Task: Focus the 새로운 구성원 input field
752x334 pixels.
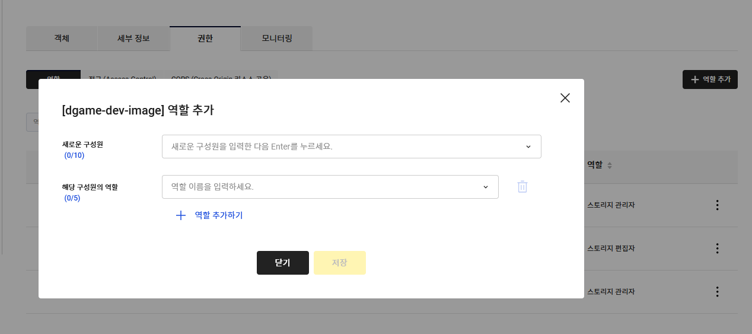Action: pyautogui.click(x=351, y=147)
